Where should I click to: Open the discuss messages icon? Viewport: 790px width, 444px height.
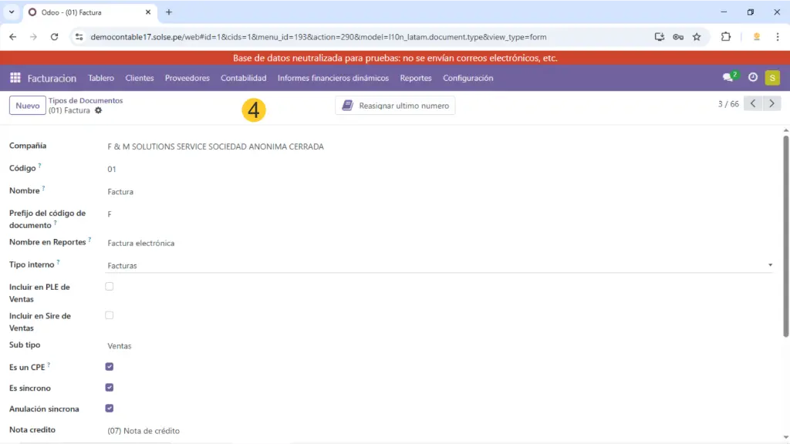pyautogui.click(x=728, y=78)
